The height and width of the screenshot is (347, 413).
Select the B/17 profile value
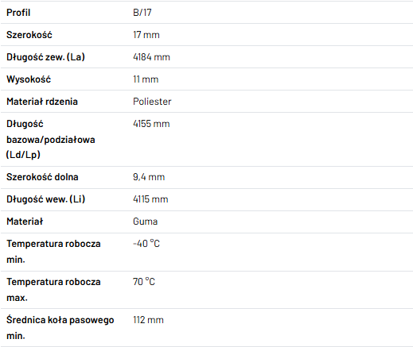pos(142,13)
